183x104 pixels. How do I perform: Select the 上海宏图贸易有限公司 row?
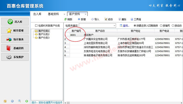[123, 43]
